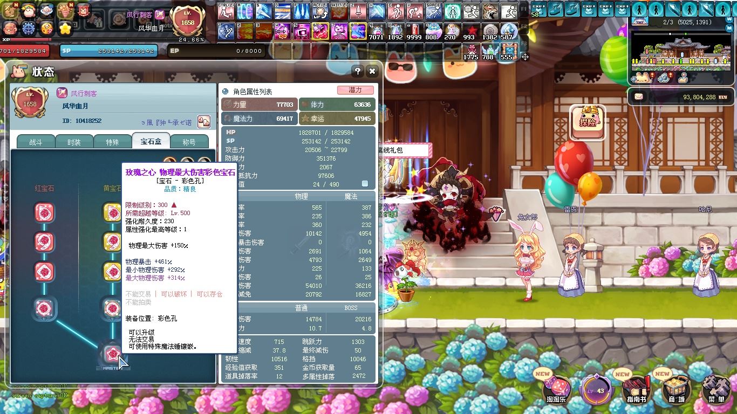The height and width of the screenshot is (414, 737).
Task: Click the level 1658 shield badge in the top bar
Action: [x=187, y=23]
